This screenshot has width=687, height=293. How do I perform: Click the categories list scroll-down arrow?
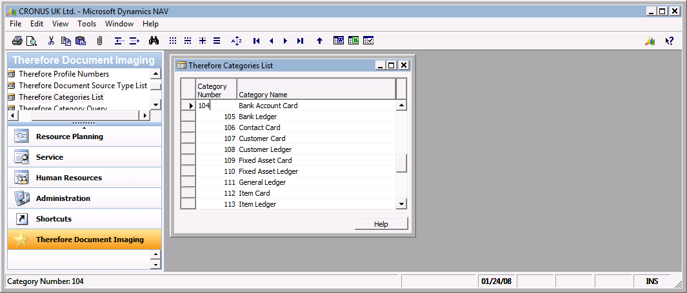[x=401, y=203]
